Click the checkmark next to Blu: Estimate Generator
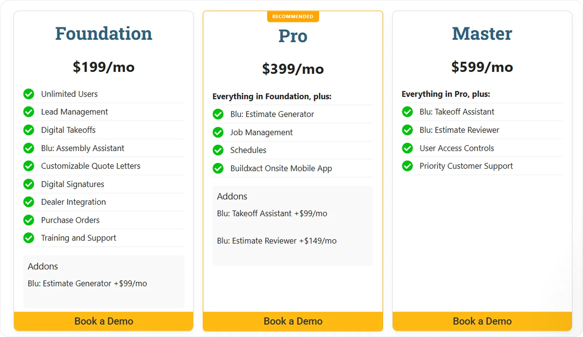 218,114
